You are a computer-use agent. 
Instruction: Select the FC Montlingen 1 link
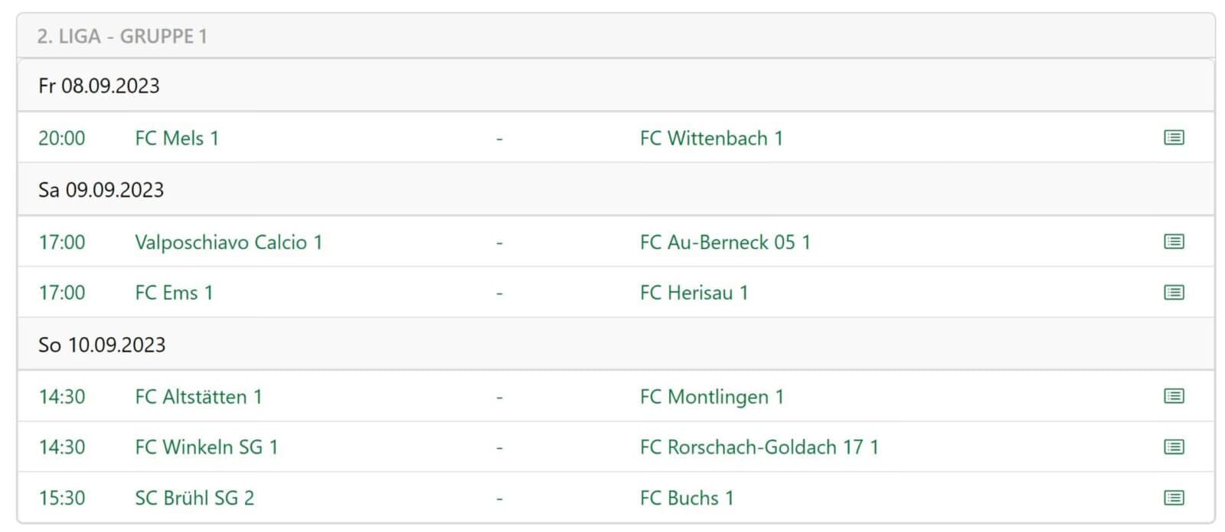pos(711,397)
